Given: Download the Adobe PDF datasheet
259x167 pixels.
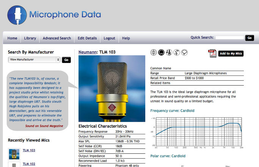Looking at the screenshot, I should tap(212, 53).
